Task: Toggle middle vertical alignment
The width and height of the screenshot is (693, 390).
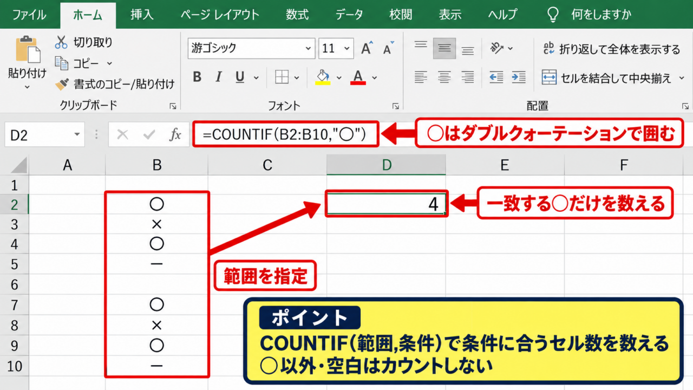Action: tap(444, 48)
